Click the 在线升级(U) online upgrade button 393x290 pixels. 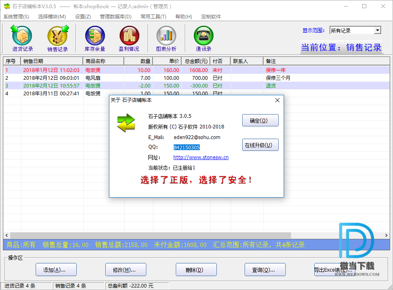click(260, 145)
